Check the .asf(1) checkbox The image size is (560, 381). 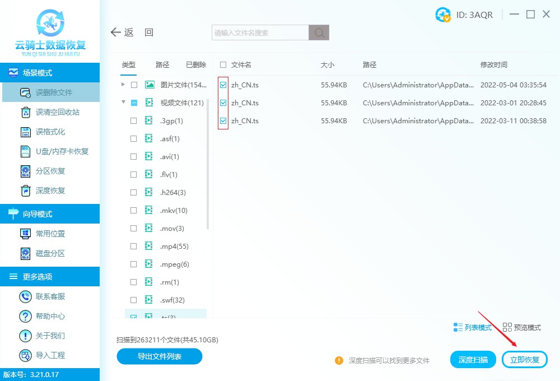(x=134, y=139)
